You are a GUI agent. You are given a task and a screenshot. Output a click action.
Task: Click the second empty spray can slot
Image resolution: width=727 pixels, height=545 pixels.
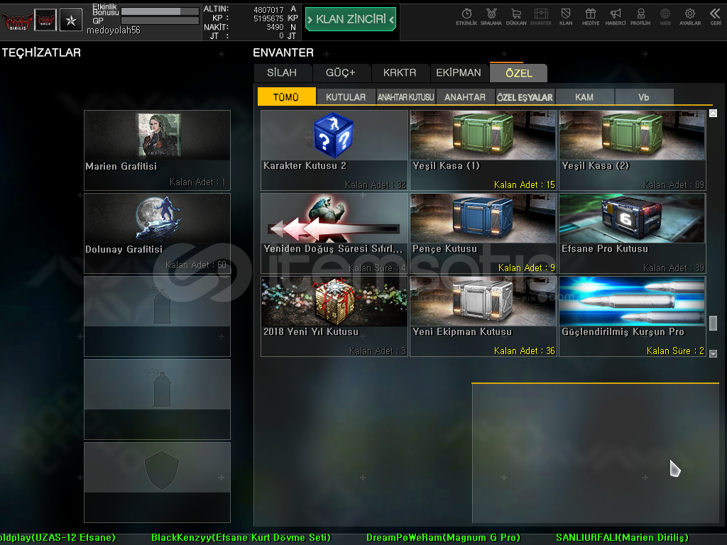157,399
